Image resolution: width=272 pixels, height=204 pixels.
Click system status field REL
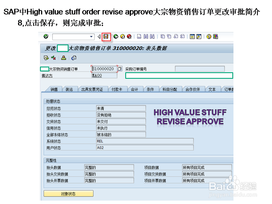tap(145, 141)
